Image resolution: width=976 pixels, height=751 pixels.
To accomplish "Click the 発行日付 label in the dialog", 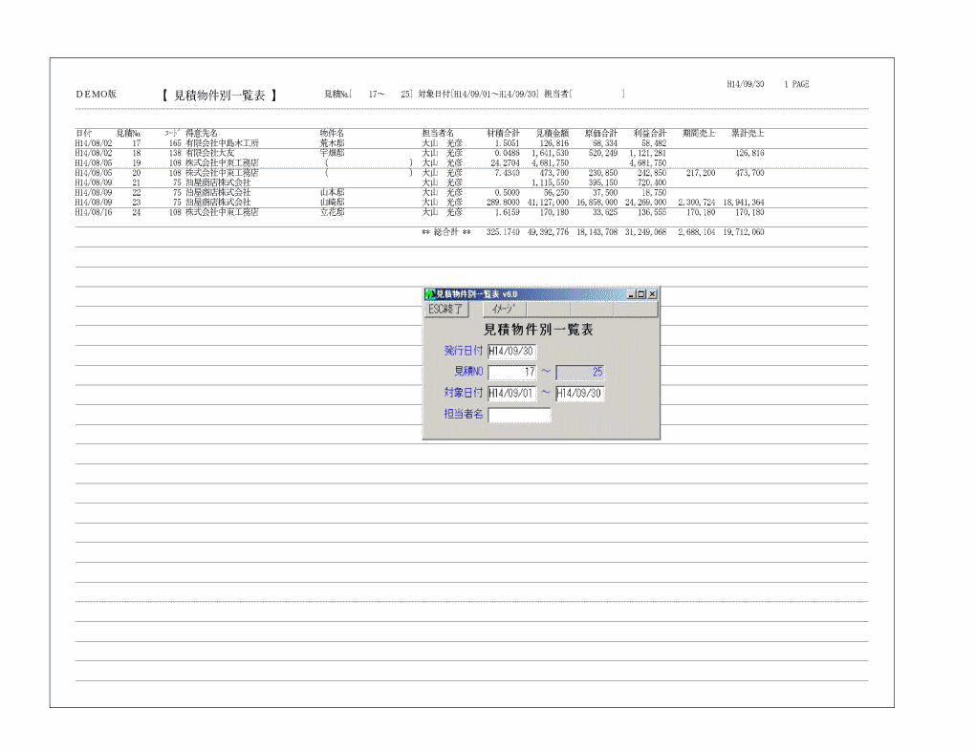I will click(x=463, y=351).
